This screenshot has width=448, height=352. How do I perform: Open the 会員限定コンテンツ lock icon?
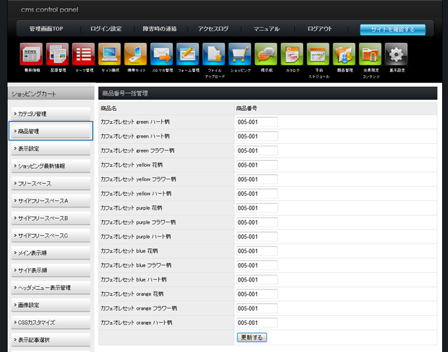point(370,55)
